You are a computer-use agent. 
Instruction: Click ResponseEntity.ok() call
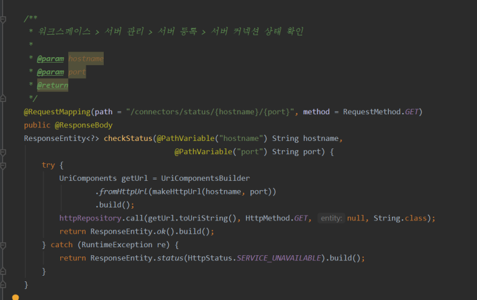click(132, 232)
